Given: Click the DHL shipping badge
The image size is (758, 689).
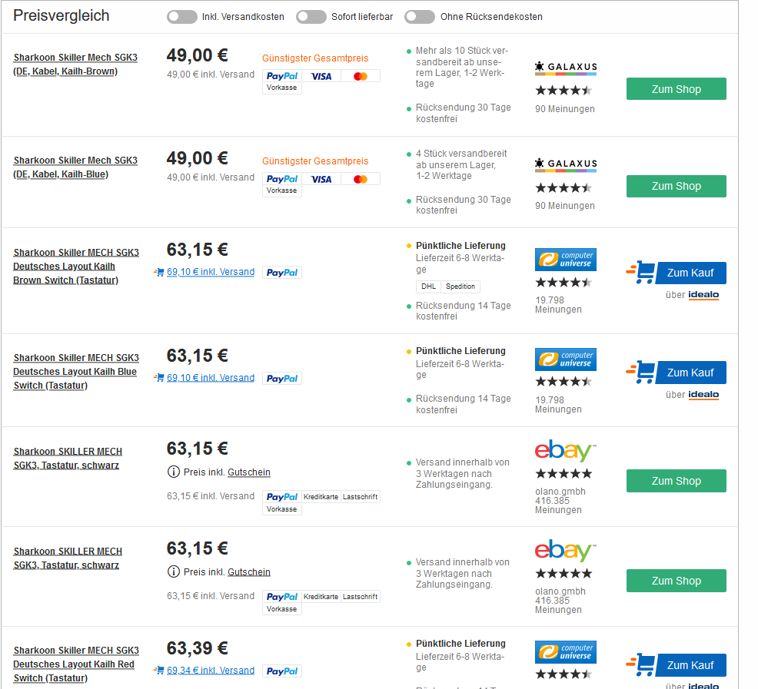Looking at the screenshot, I should [x=428, y=287].
